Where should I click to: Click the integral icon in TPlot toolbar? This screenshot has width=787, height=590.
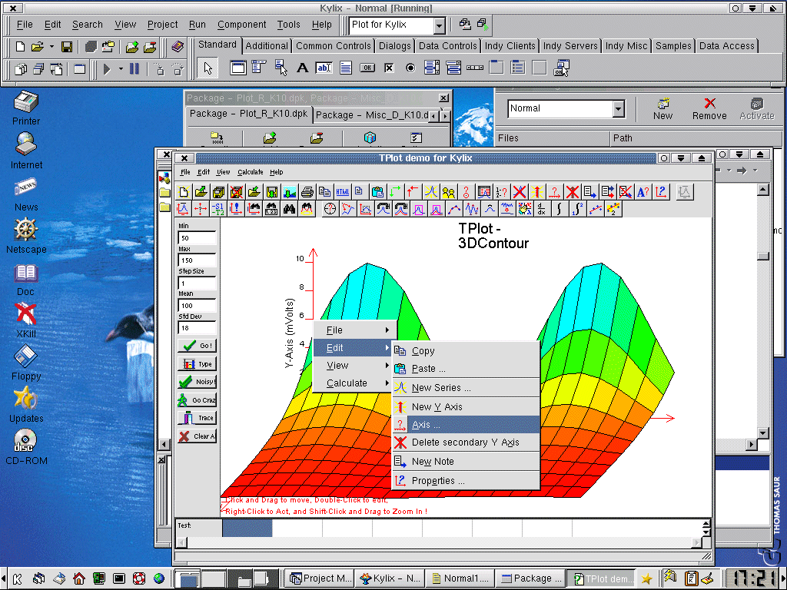[x=560, y=209]
